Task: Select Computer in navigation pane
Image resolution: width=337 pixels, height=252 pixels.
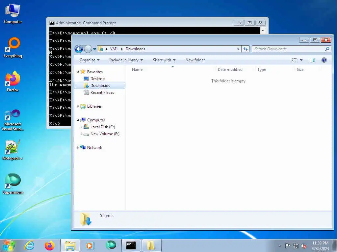Action: point(96,120)
